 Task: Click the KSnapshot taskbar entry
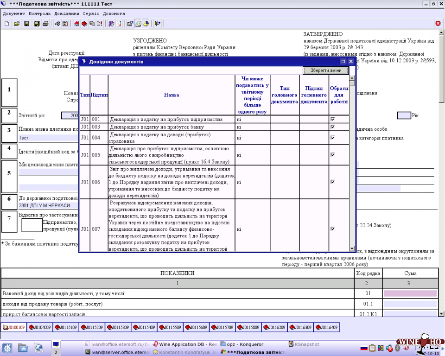tap(304, 344)
